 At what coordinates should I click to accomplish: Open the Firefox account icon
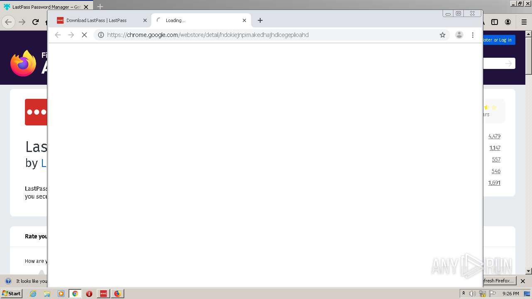(x=508, y=22)
